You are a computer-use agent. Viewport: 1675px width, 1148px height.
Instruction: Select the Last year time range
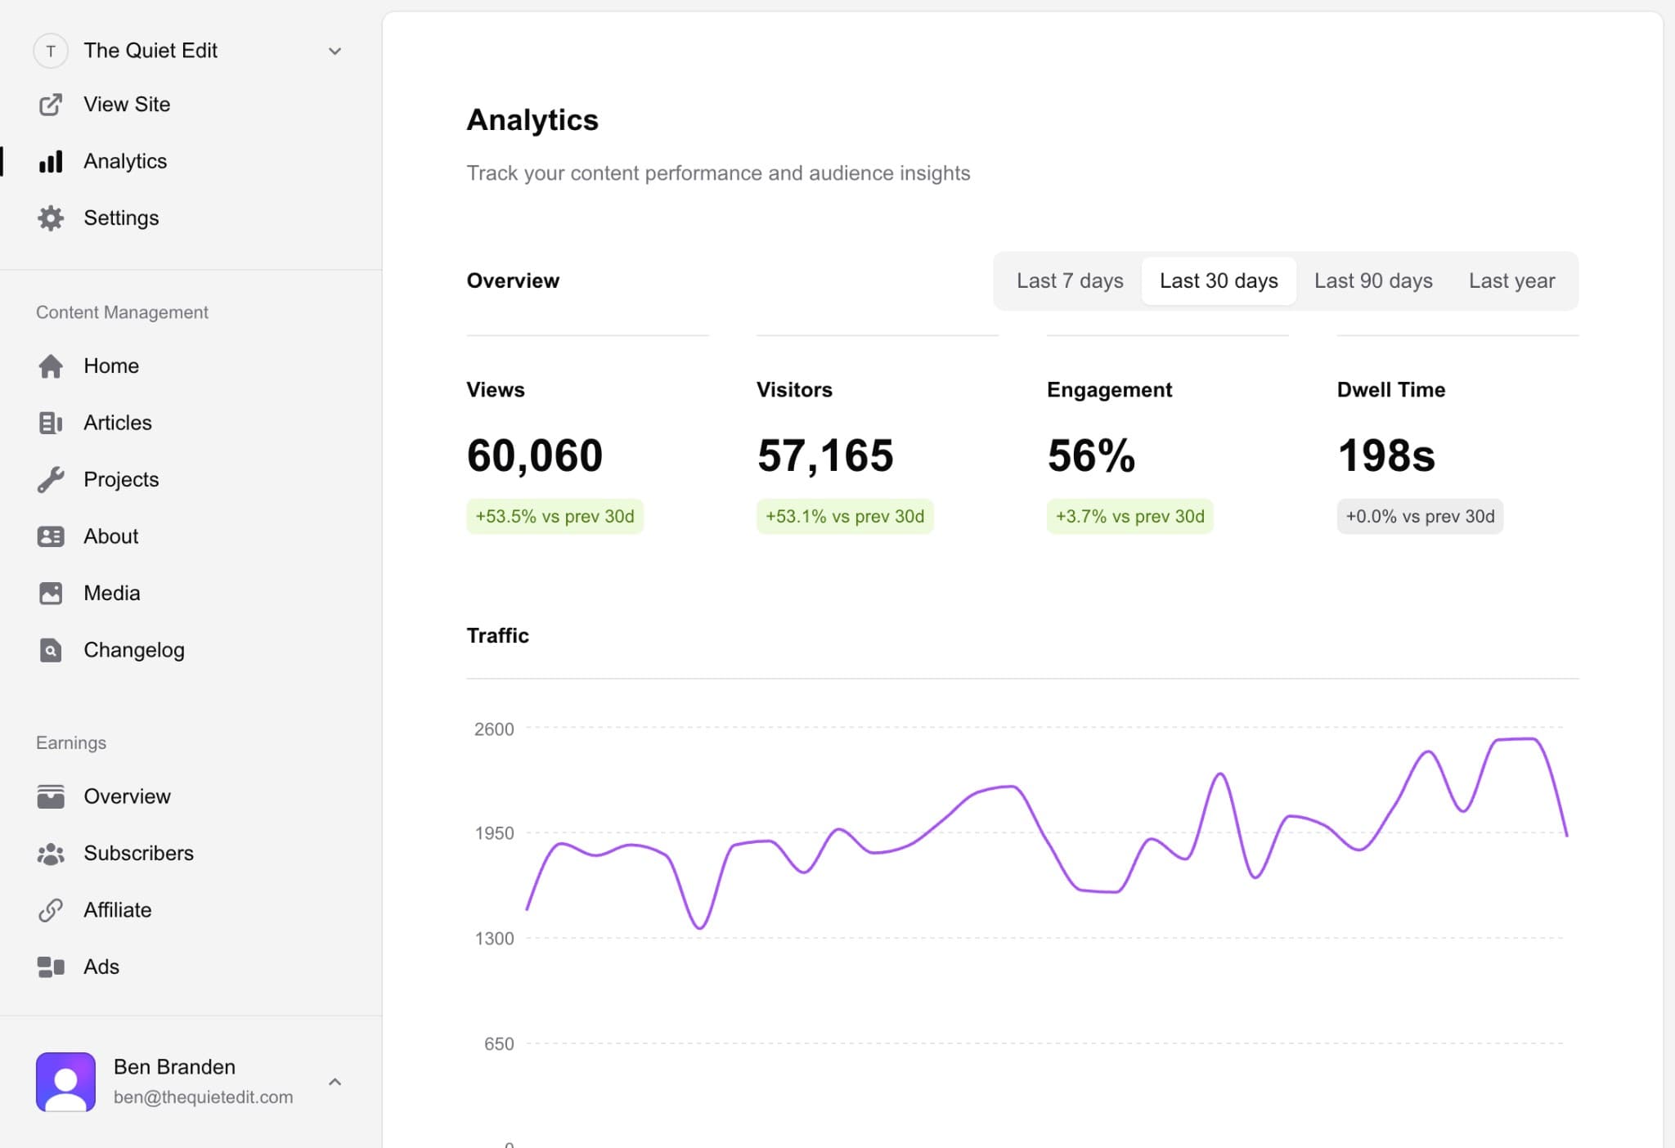(1511, 280)
